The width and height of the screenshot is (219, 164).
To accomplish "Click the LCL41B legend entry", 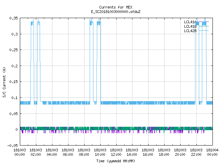I will (x=196, y=26).
